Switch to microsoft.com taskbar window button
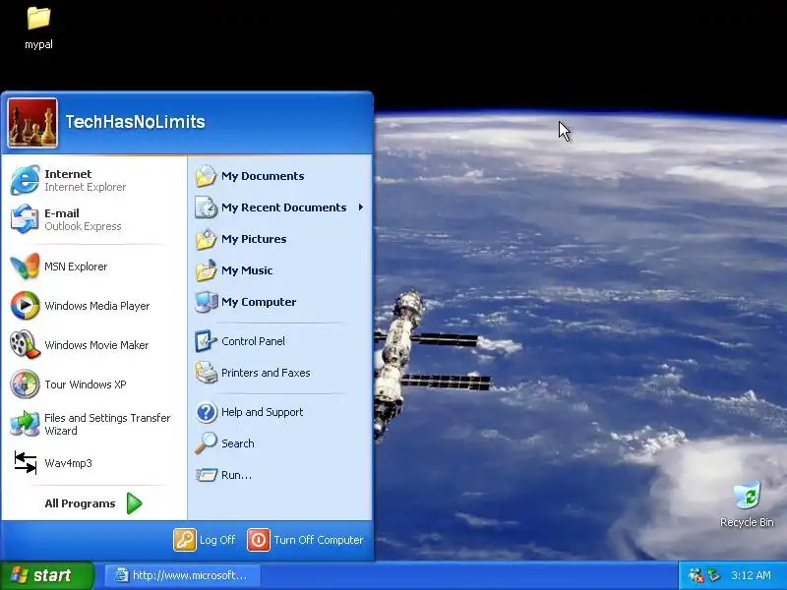 click(x=183, y=575)
